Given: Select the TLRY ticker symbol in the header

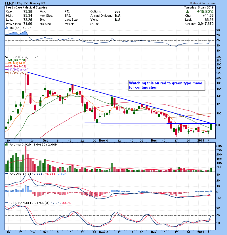Looking at the screenshot, I should click(9, 3).
